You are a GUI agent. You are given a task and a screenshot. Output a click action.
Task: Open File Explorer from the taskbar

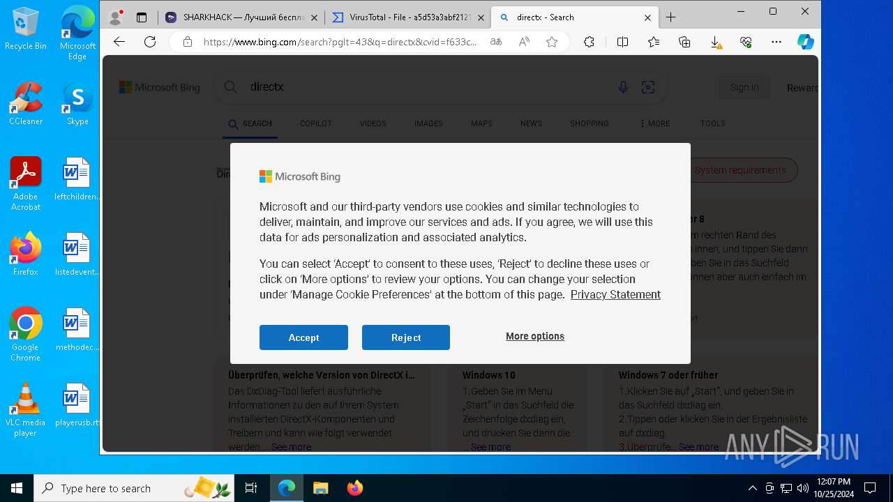(x=320, y=488)
